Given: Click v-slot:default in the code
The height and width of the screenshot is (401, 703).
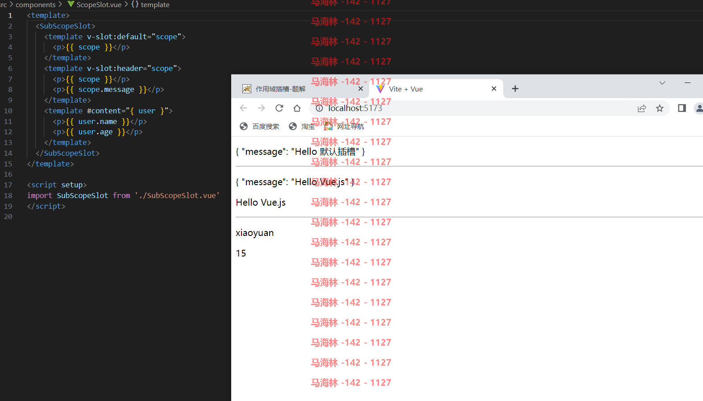Looking at the screenshot, I should [x=117, y=37].
